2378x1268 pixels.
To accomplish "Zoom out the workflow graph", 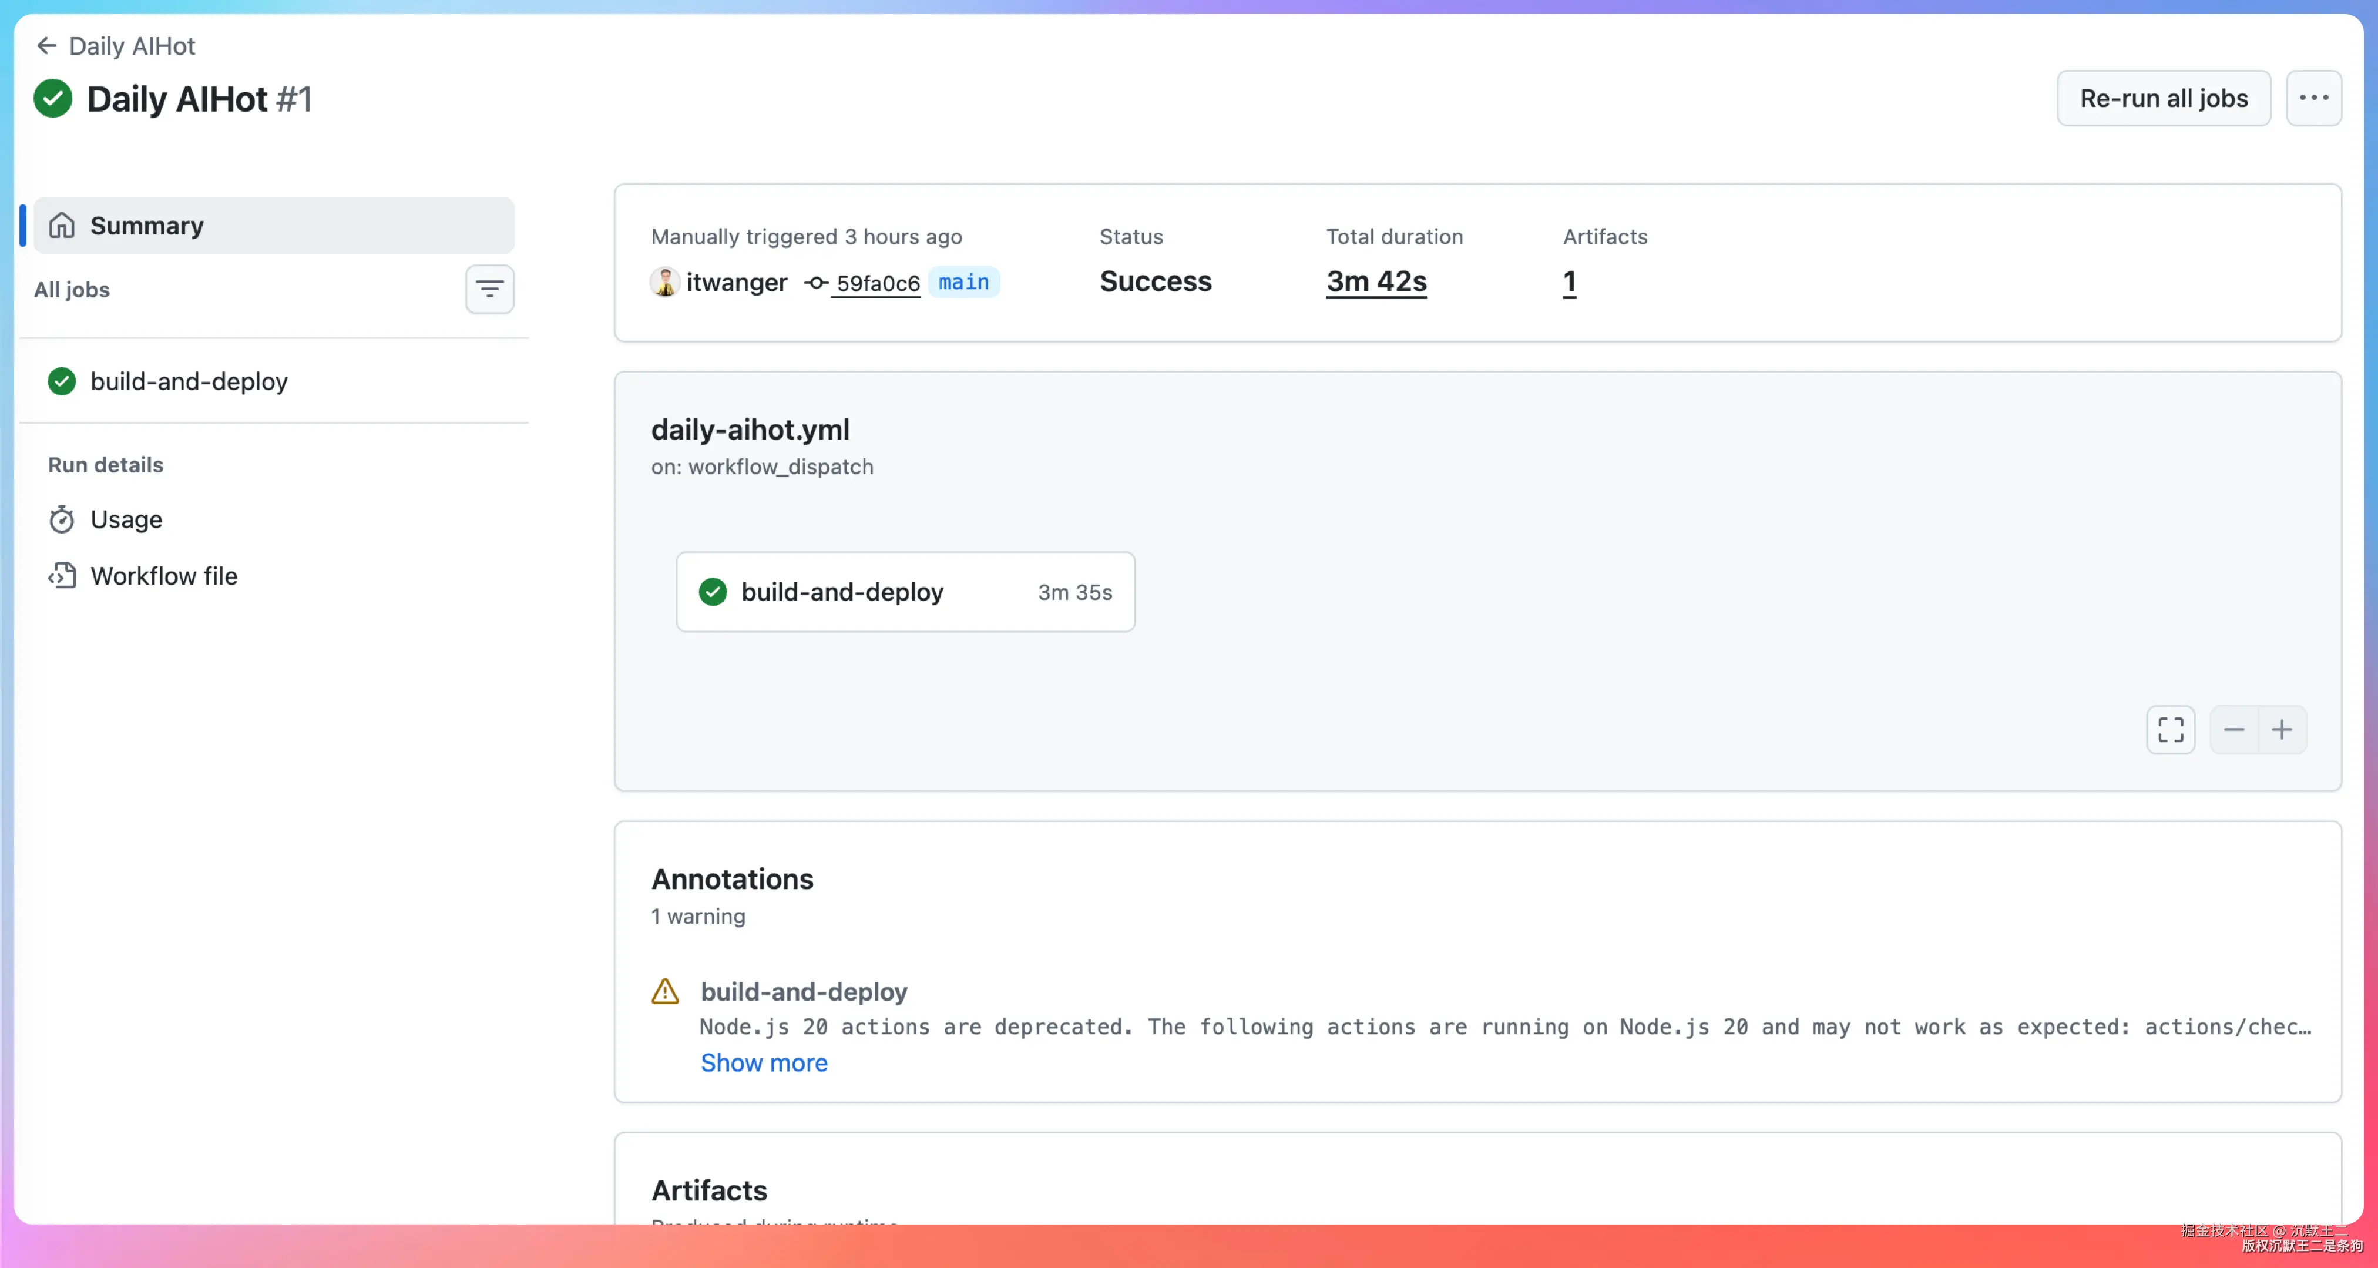I will (2234, 730).
